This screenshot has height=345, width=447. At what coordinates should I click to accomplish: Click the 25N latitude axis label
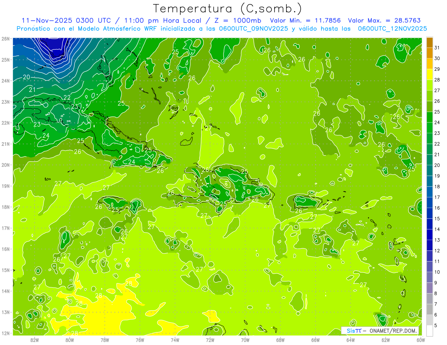tap(6, 60)
